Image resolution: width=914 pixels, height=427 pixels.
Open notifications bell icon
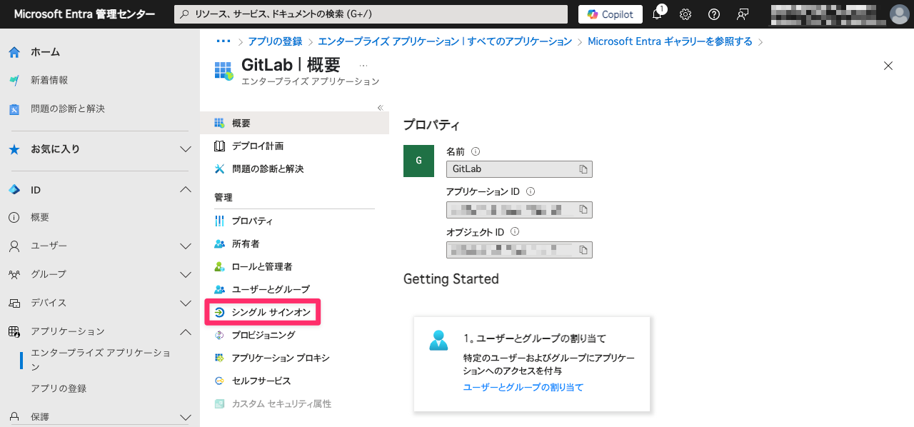click(x=657, y=14)
